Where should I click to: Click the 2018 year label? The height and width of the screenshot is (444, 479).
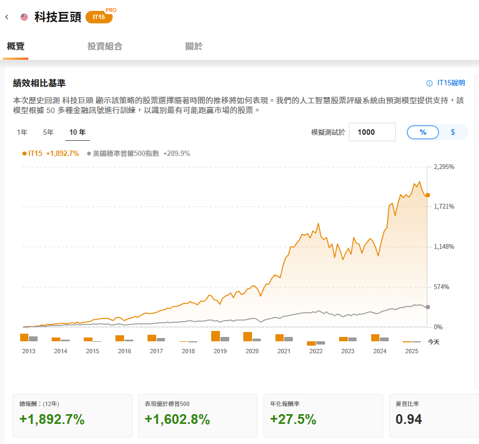coord(188,351)
